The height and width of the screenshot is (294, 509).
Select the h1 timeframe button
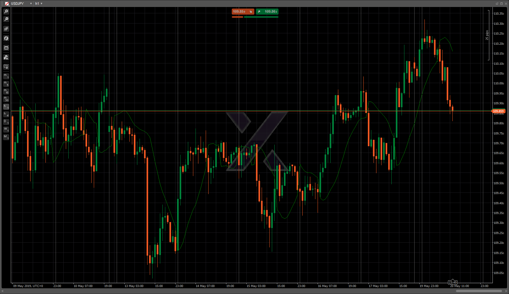[6, 107]
